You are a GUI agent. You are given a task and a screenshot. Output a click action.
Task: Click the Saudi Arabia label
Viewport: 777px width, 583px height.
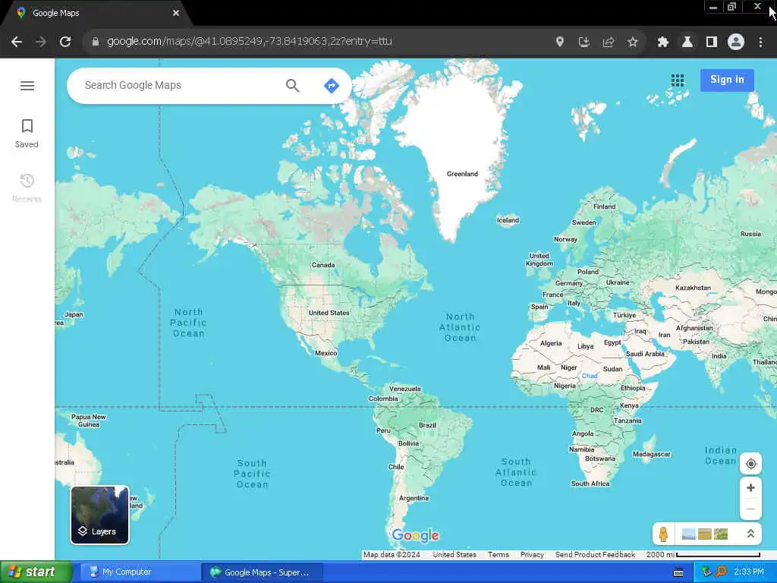coord(645,354)
